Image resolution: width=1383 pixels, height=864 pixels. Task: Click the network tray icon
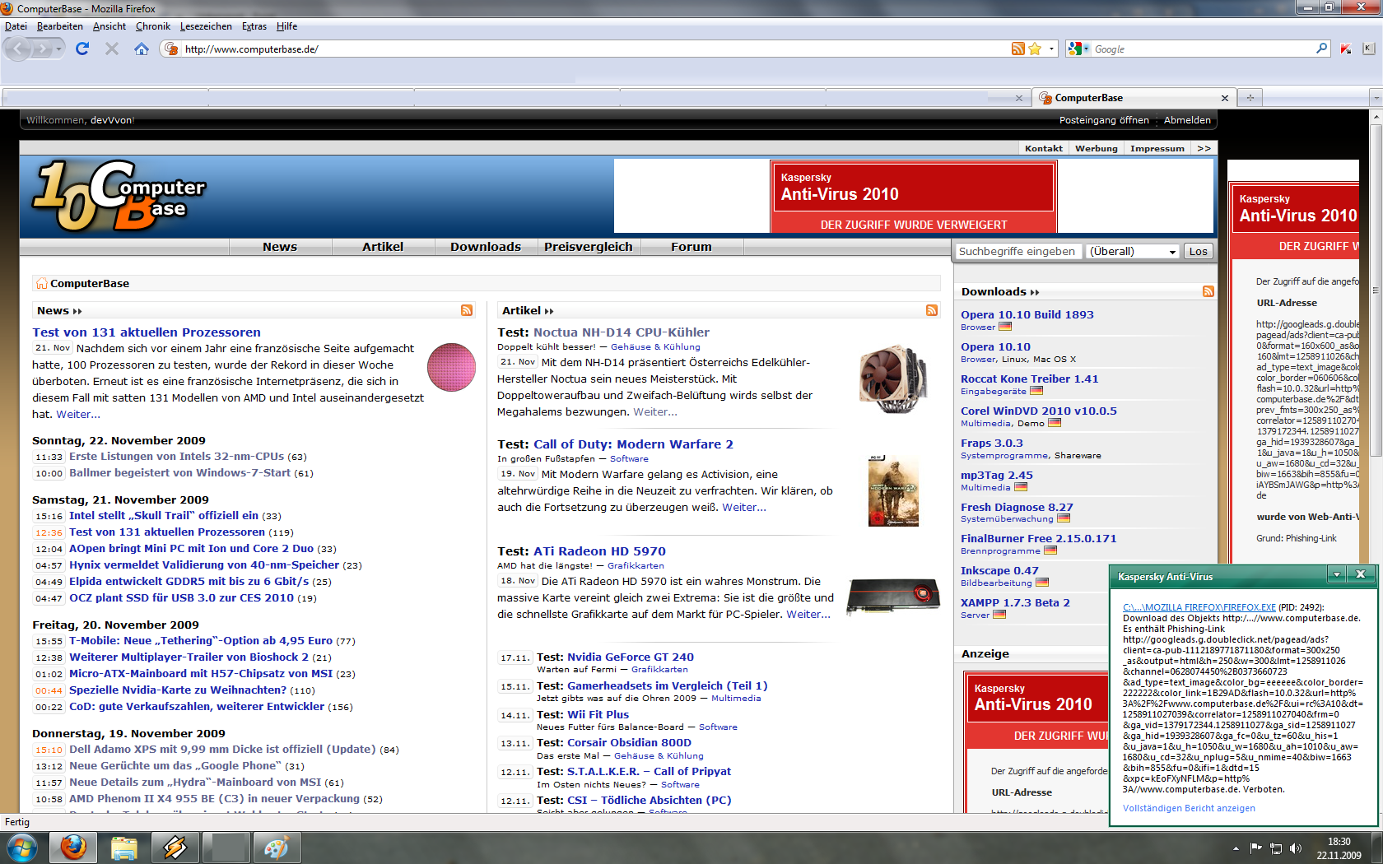coord(1276,848)
